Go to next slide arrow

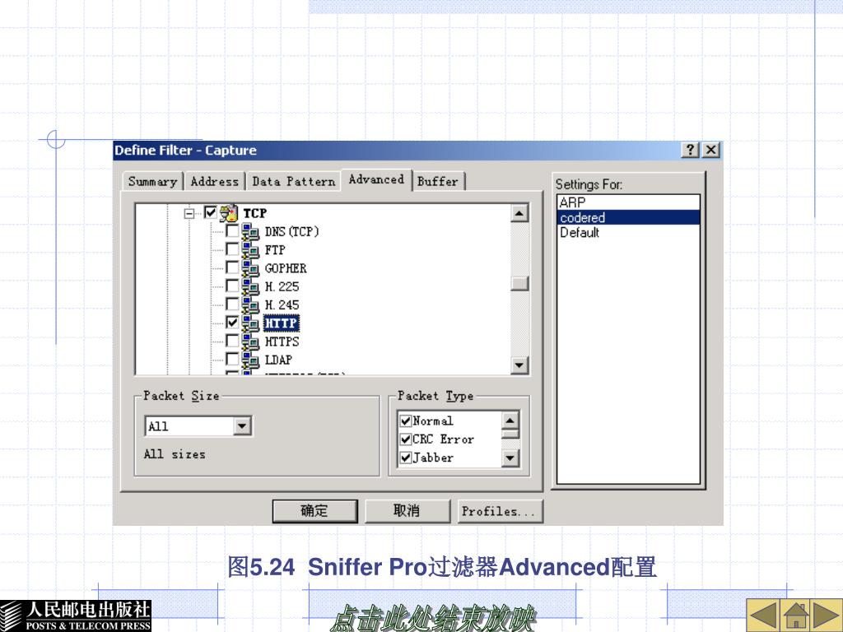[827, 616]
